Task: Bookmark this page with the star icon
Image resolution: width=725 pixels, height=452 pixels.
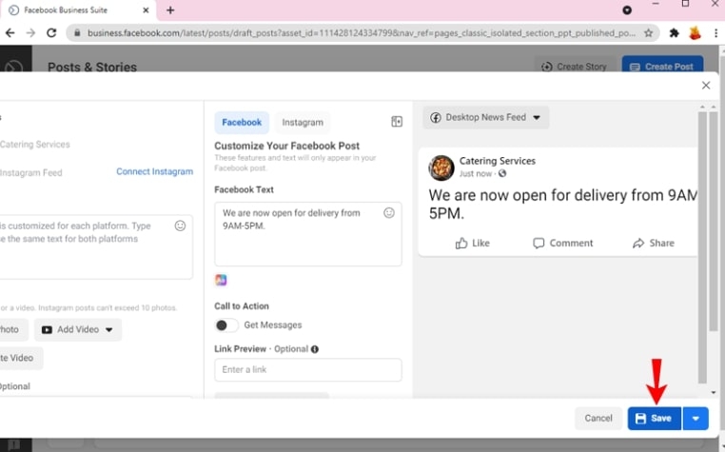Action: tap(648, 33)
